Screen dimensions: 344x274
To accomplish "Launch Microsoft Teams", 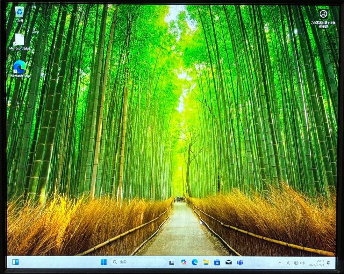I will coord(240,263).
